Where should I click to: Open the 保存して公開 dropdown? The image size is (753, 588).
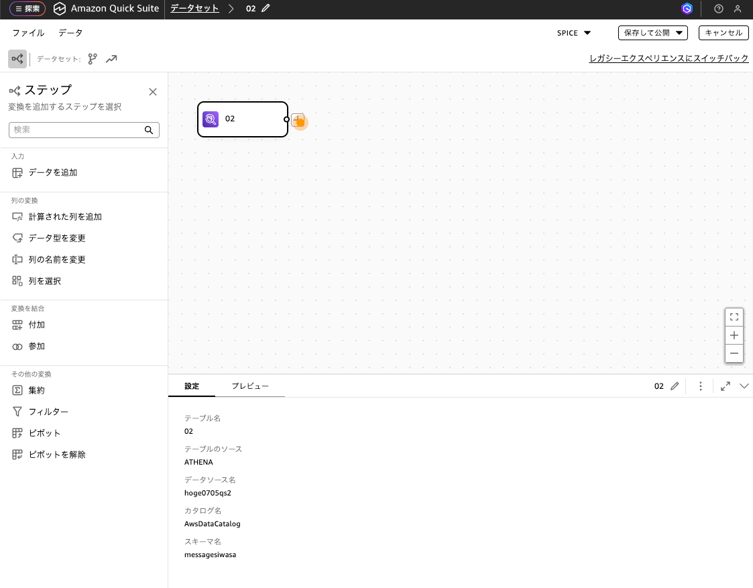[653, 33]
